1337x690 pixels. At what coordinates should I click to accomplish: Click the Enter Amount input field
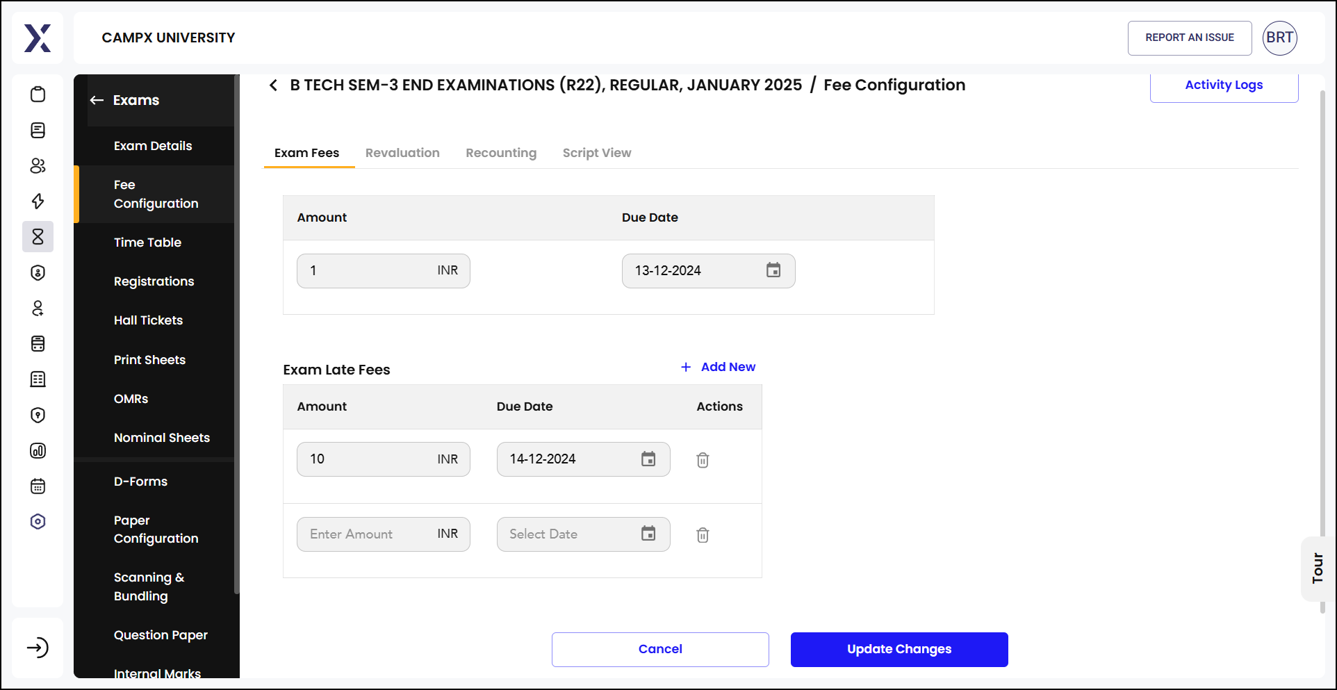pos(384,534)
